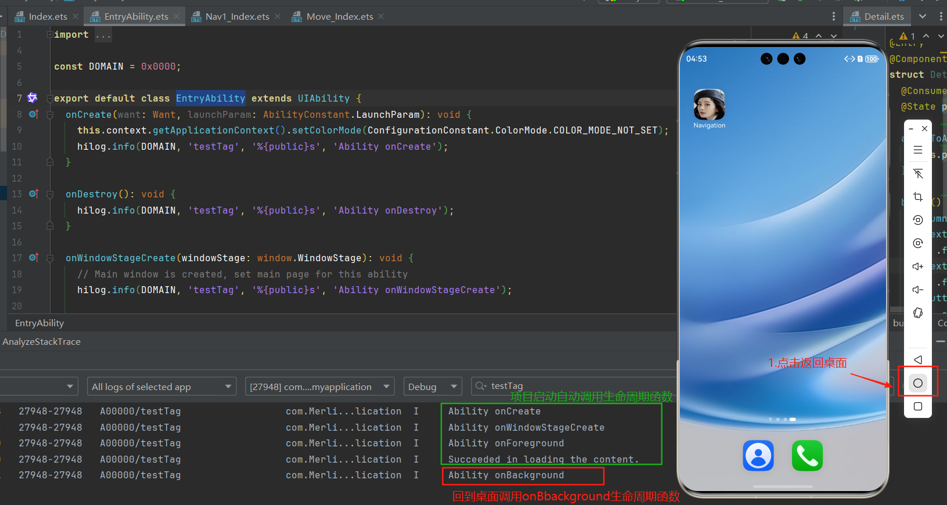Close the EntryAbility.ets tab
Image resolution: width=947 pixels, height=505 pixels.
tap(177, 16)
